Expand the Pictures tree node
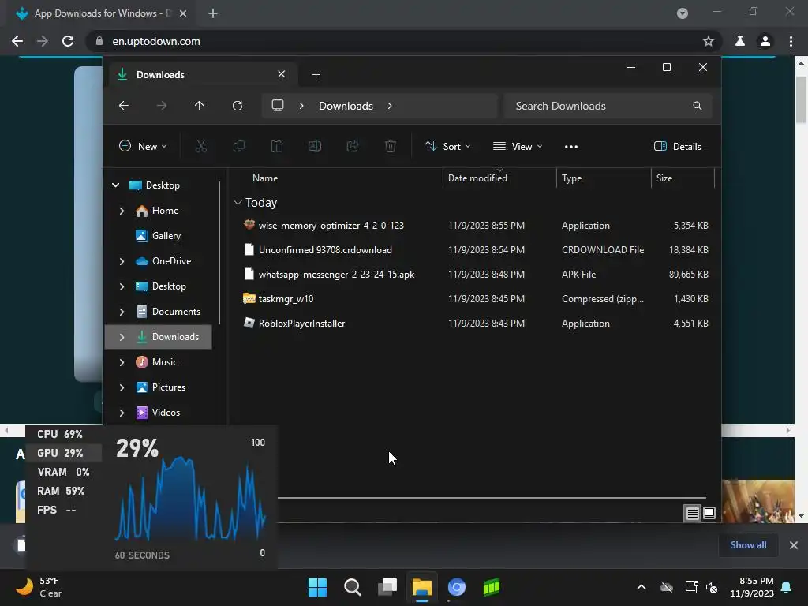Image resolution: width=808 pixels, height=606 pixels. coord(122,387)
